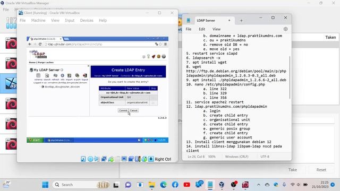
Task: Click the browser back arrow in the VM
Action: 30,44
